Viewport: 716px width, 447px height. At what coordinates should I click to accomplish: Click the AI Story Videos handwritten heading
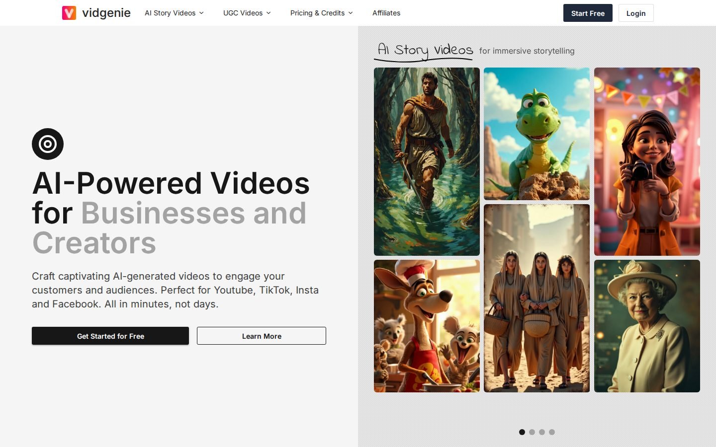tap(425, 50)
